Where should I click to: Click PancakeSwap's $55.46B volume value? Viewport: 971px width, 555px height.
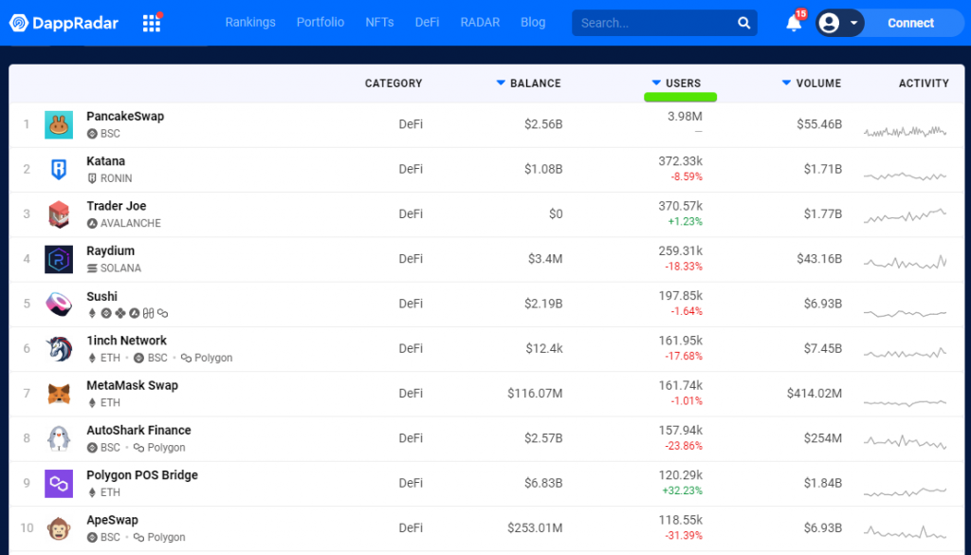[819, 124]
